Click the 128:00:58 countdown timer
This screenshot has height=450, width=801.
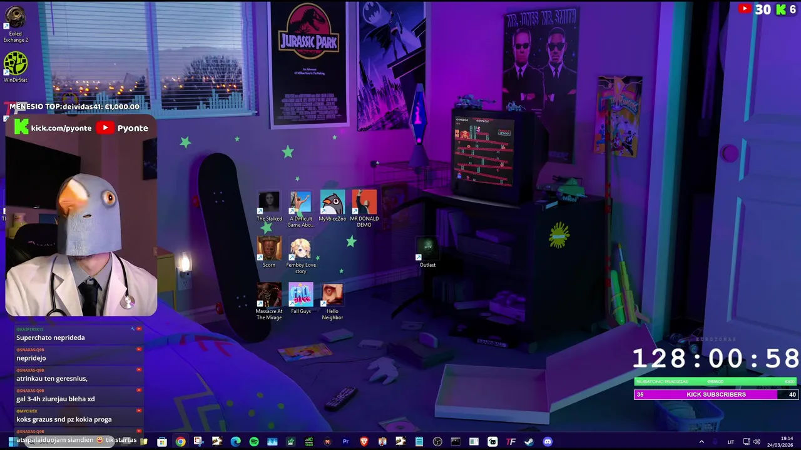[x=716, y=359]
